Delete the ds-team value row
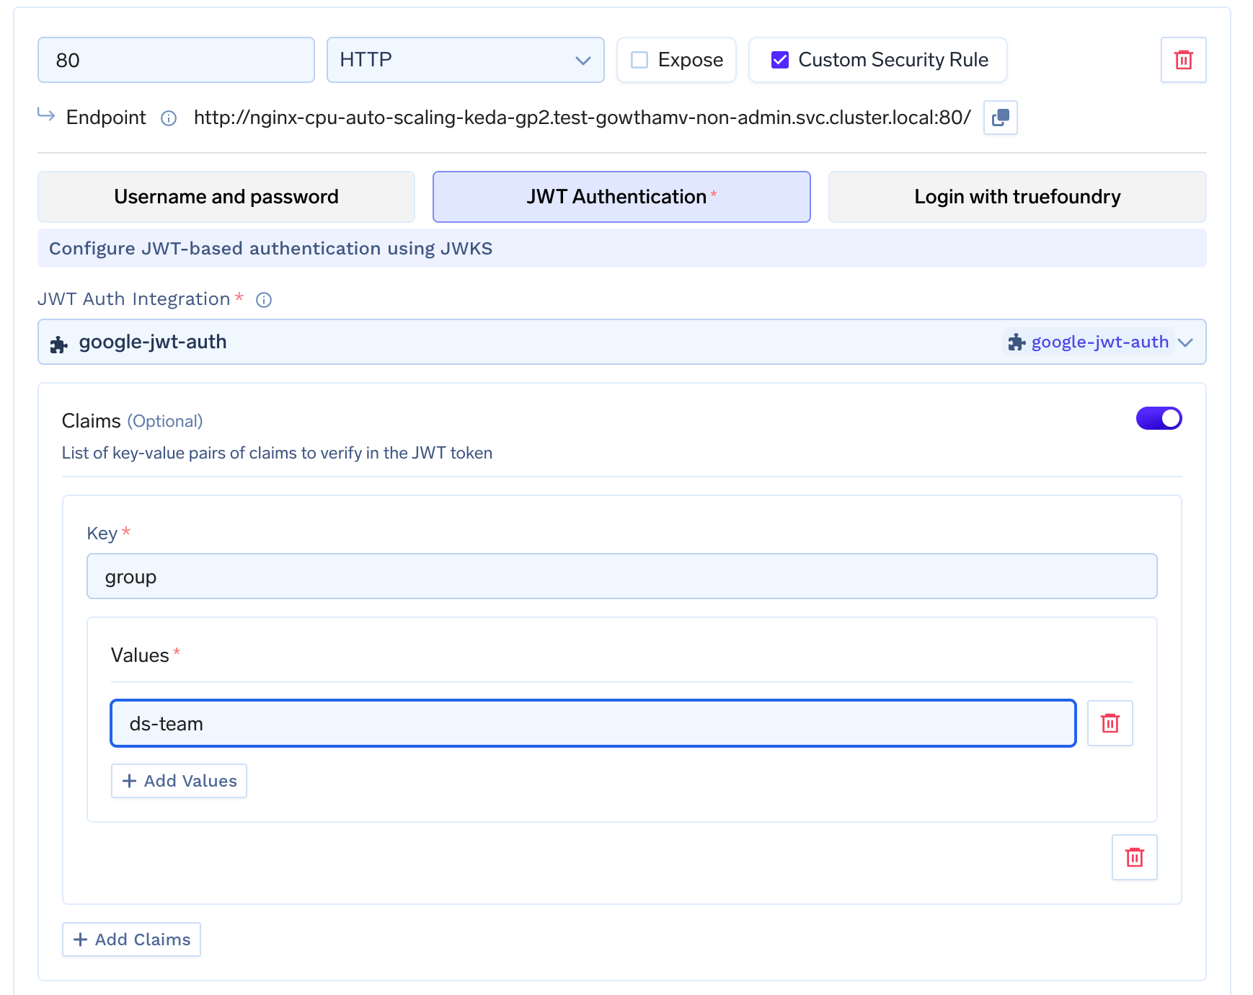The height and width of the screenshot is (995, 1253). (1110, 723)
